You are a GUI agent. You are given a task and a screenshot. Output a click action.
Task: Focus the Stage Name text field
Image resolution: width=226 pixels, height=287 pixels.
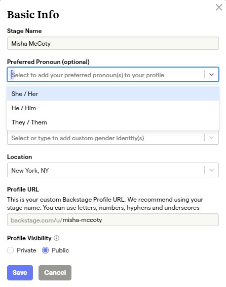113,43
